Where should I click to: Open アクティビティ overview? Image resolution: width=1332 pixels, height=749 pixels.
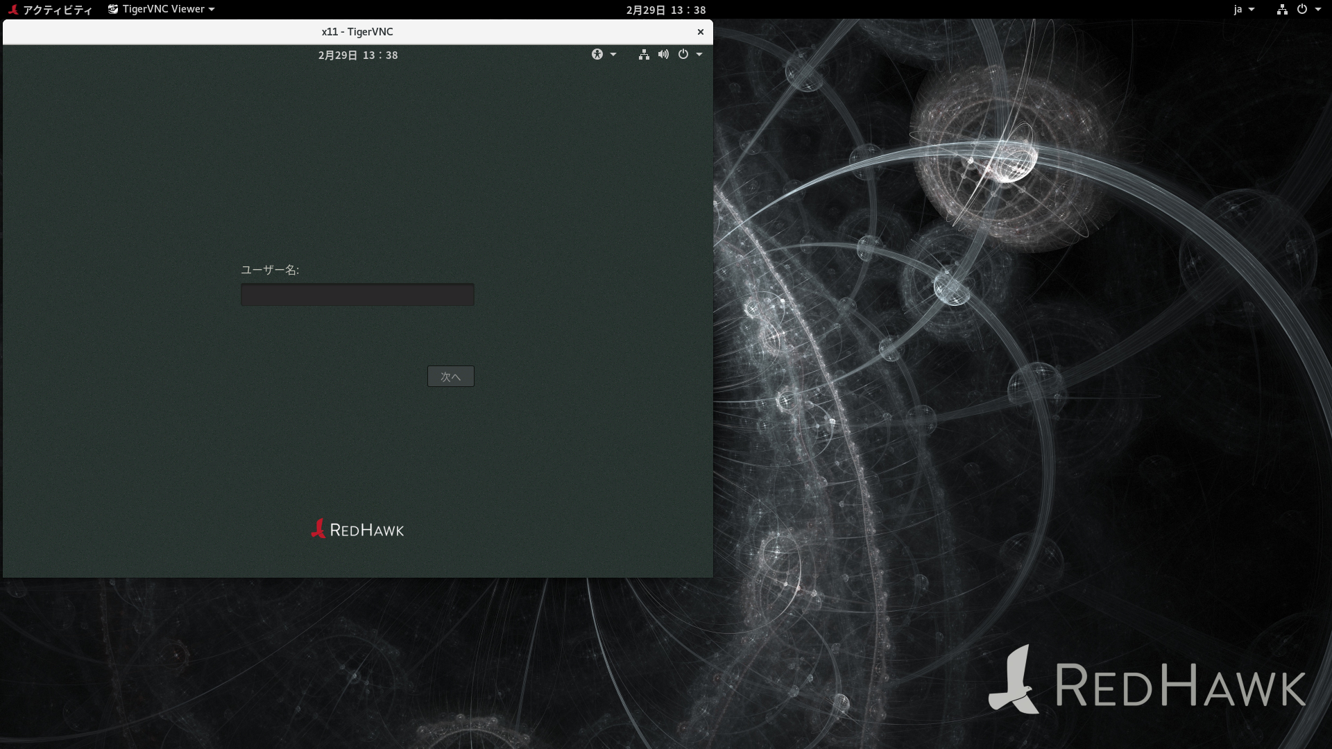point(58,10)
